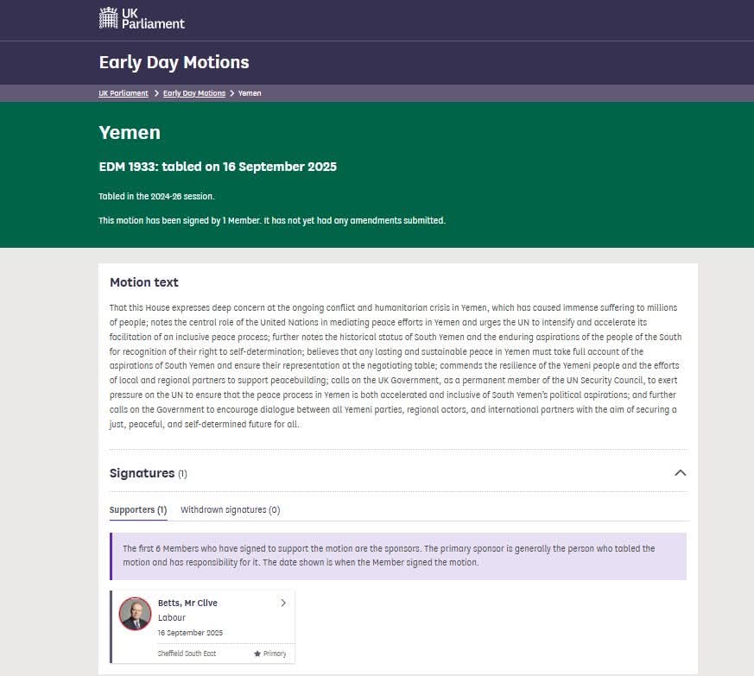Open Betts, Mr Clive member name
The width and height of the screenshot is (754, 676).
pos(187,603)
